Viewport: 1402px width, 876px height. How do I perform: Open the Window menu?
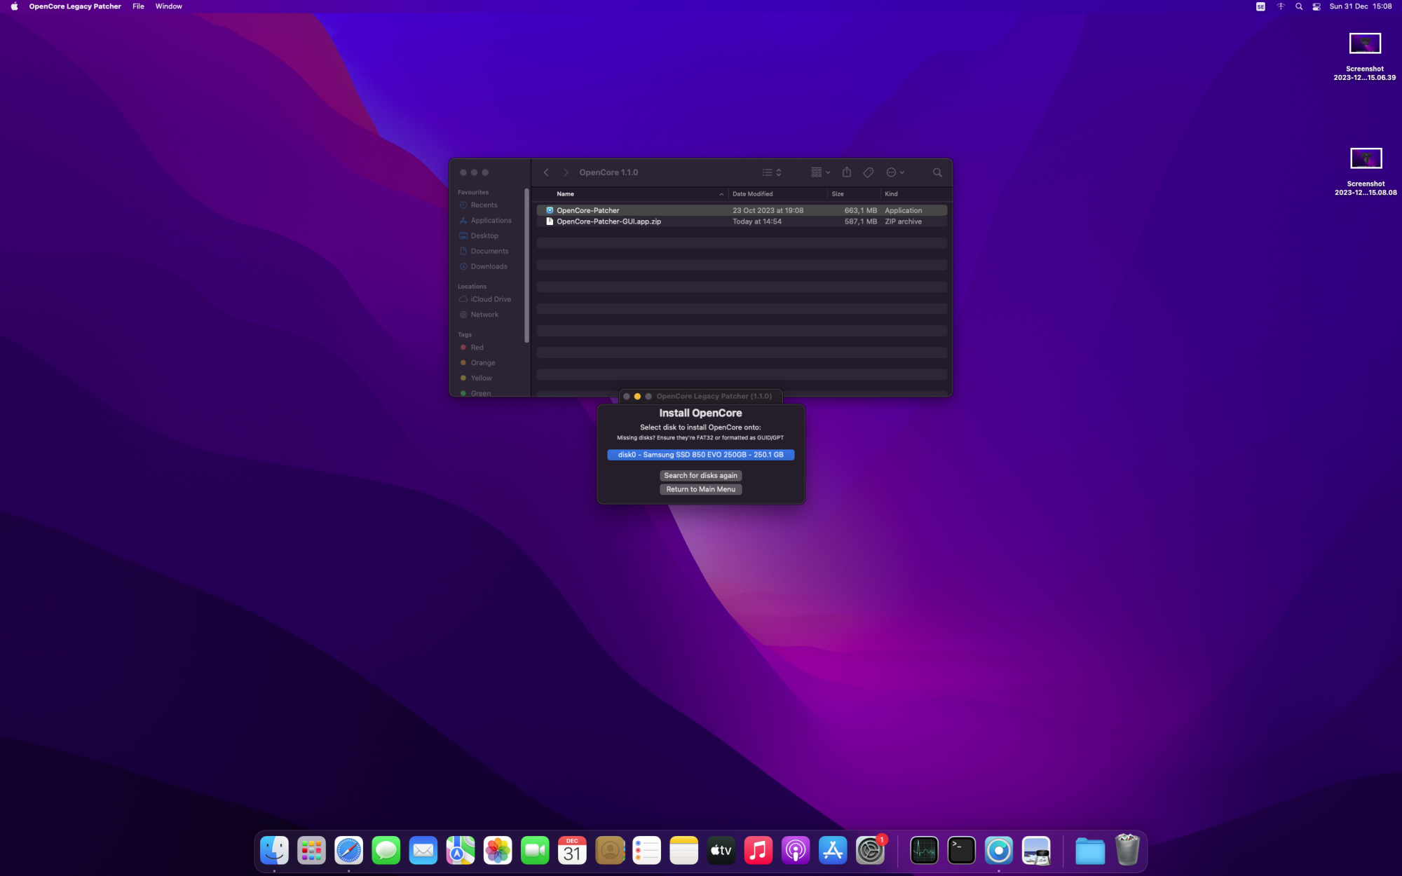(168, 6)
